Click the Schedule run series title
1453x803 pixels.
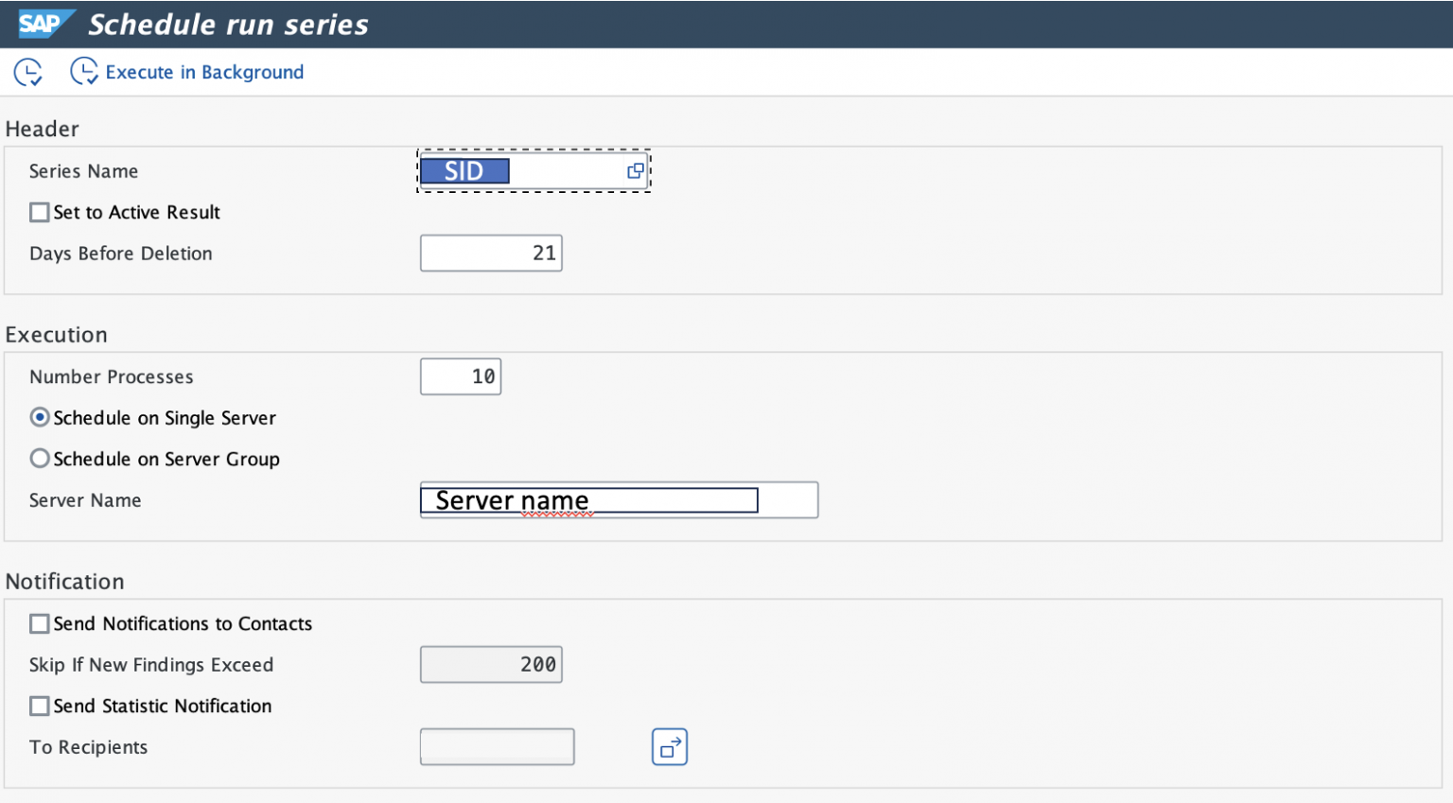point(228,25)
